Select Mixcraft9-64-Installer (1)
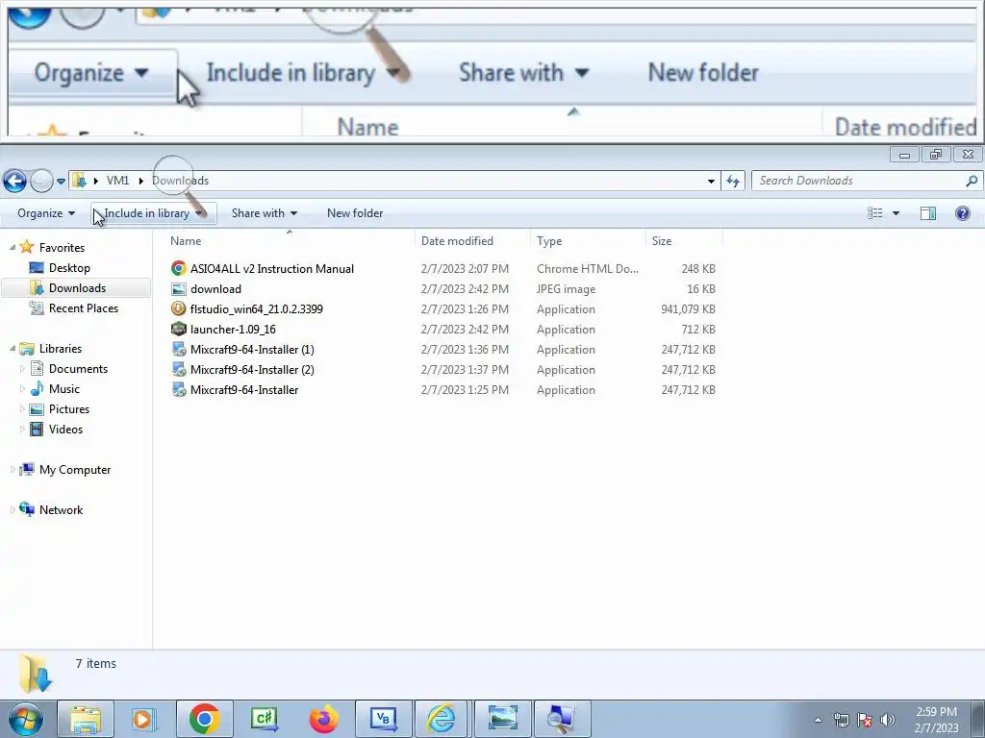Image resolution: width=985 pixels, height=738 pixels. (x=252, y=350)
